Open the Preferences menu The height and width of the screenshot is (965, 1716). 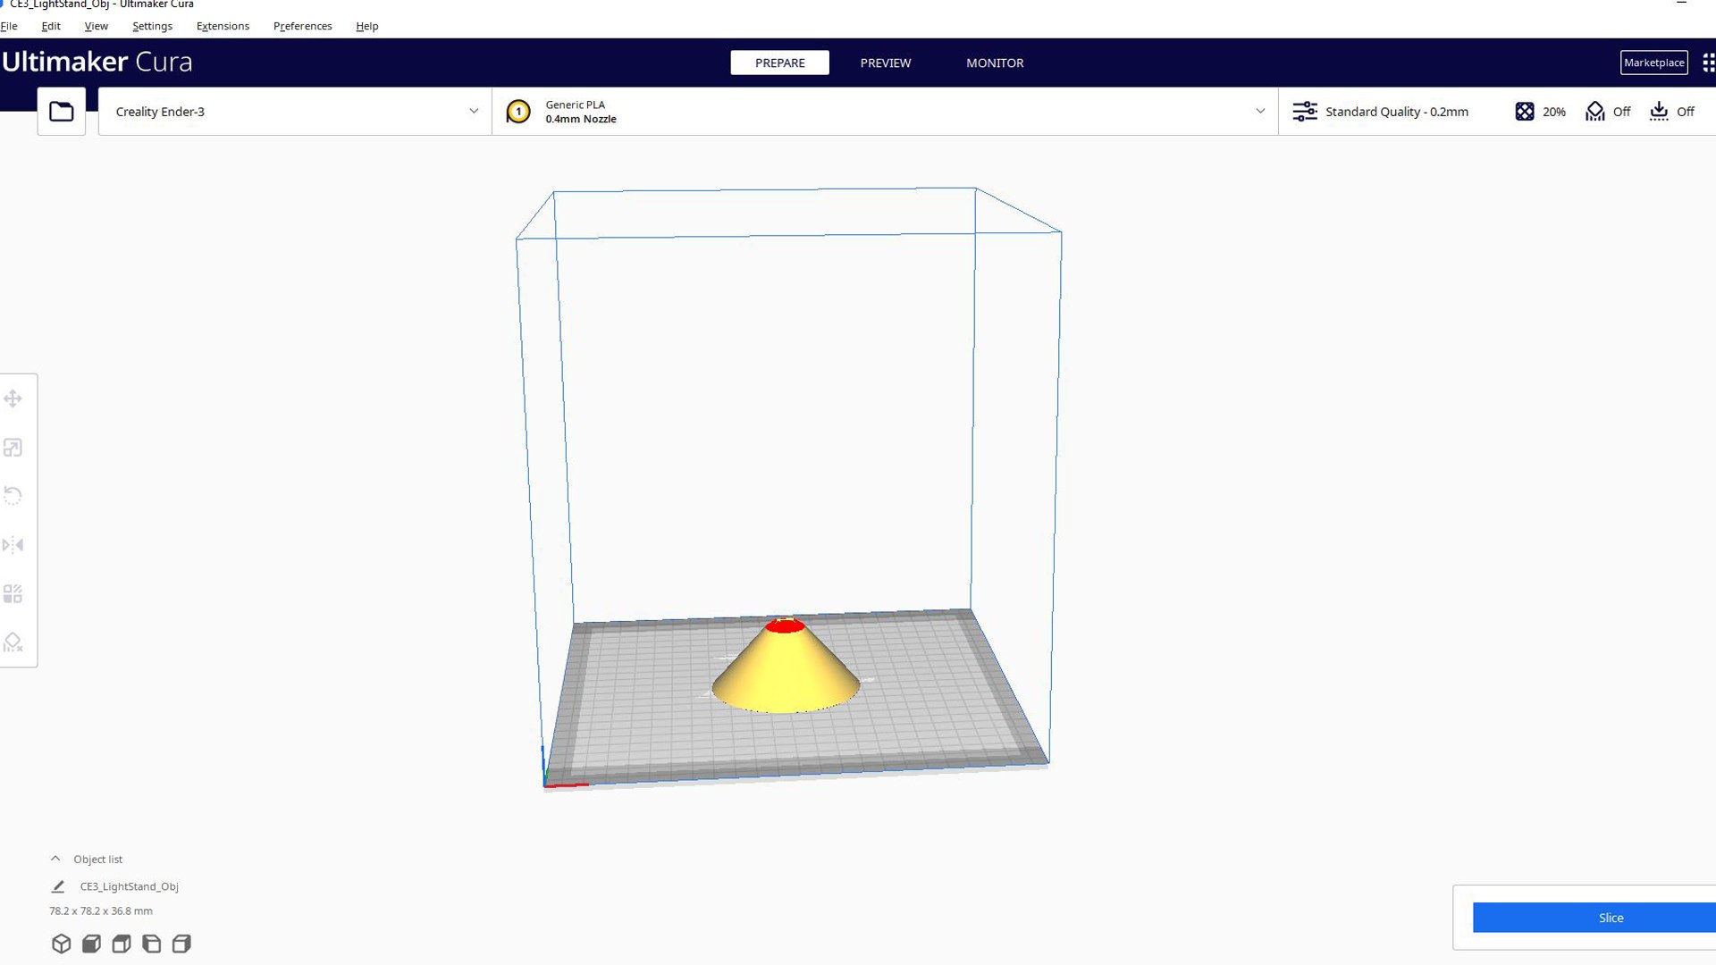click(x=302, y=26)
